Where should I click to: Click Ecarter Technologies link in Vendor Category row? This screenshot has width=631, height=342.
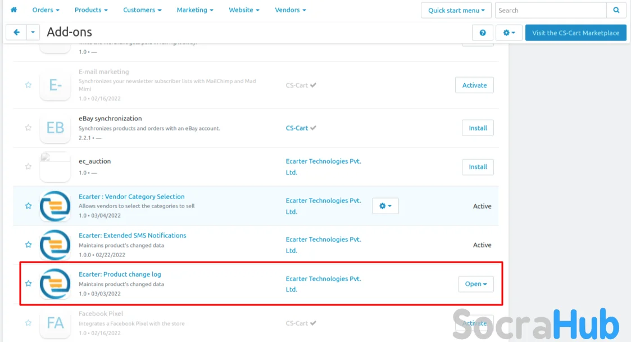[x=323, y=206]
